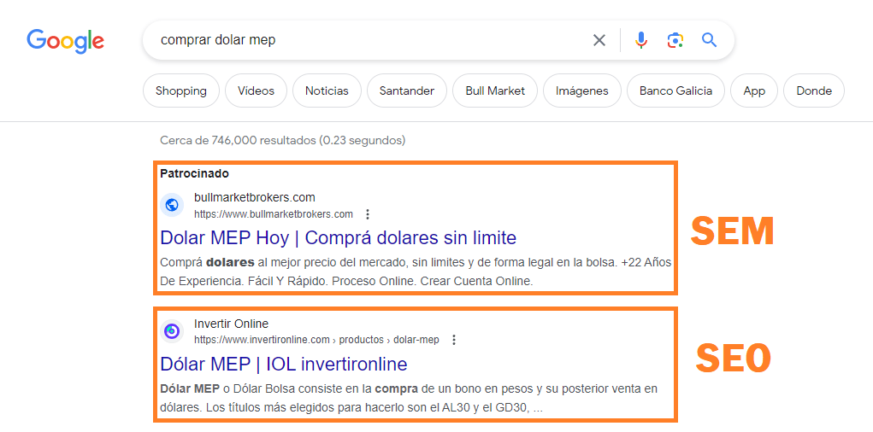Open 'Dolar MEP Hoy' sponsored link

coord(338,236)
